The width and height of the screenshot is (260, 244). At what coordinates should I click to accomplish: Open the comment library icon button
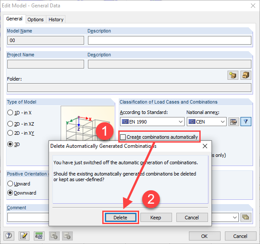(246, 217)
